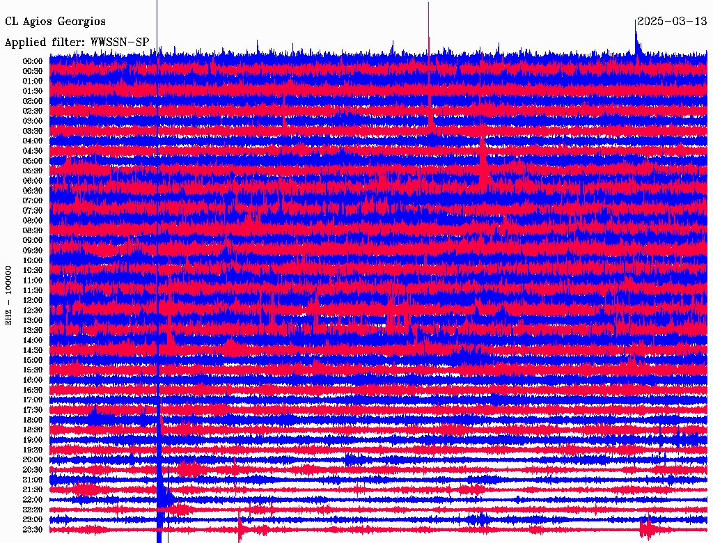Select the 11:00 time row label
713x543 pixels.
tap(33, 281)
